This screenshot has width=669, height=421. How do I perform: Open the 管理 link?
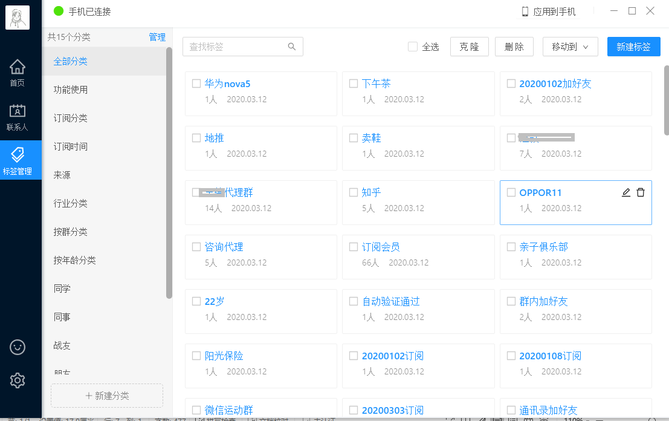tap(157, 37)
